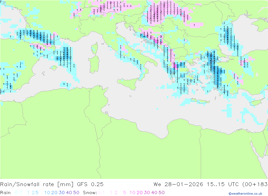This screenshot has width=268, height=196.
Task: Pick the rain 40 legend color value
Action: tap(69, 193)
